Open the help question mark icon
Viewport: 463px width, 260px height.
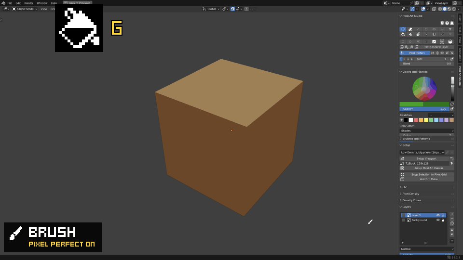tap(447, 23)
